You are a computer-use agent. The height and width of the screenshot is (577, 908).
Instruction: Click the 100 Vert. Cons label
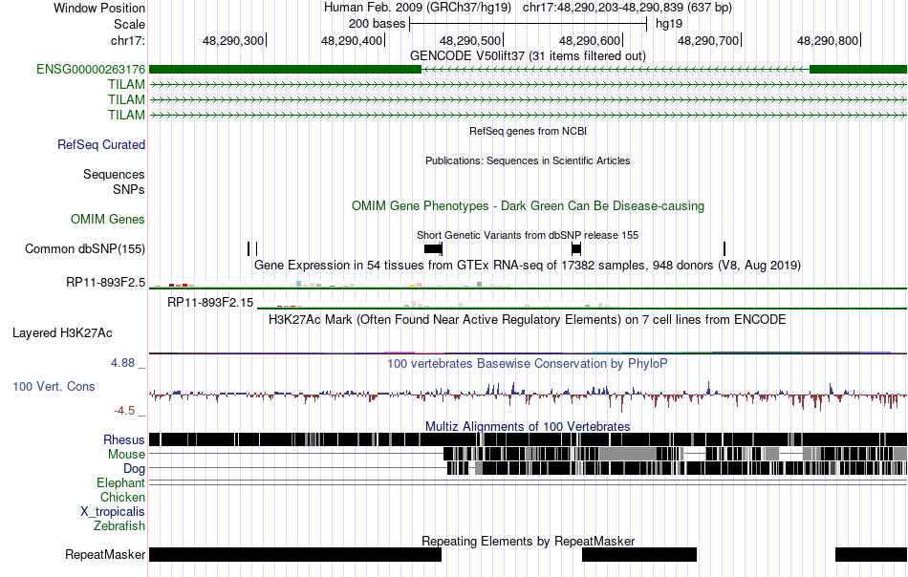[54, 386]
